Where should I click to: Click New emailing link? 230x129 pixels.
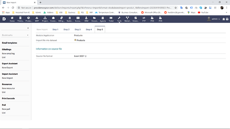coord(8,54)
